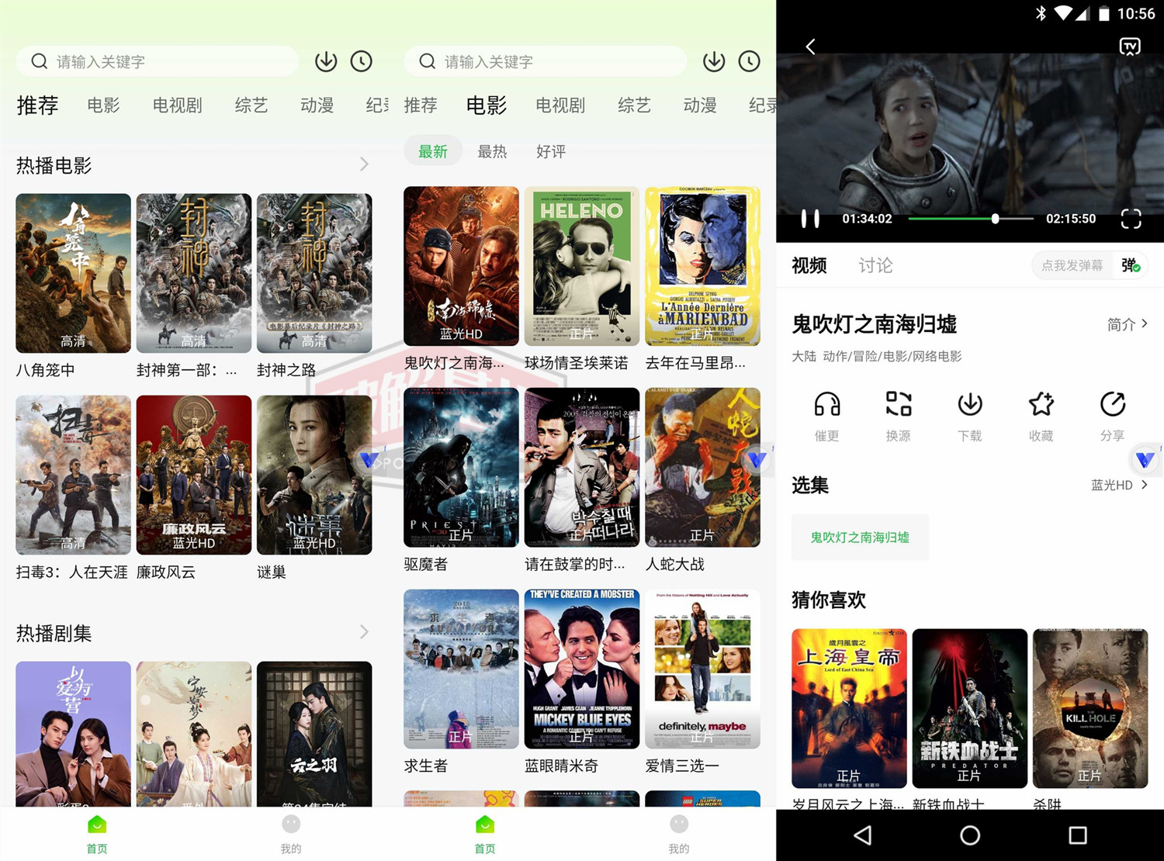1164x861 pixels.
Task: Select episode 鬼吹灯之南海归墟
Action: (x=860, y=537)
